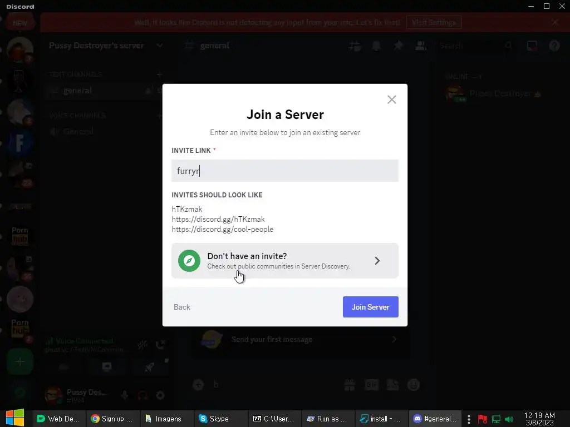Share your screen icon

coord(106,367)
